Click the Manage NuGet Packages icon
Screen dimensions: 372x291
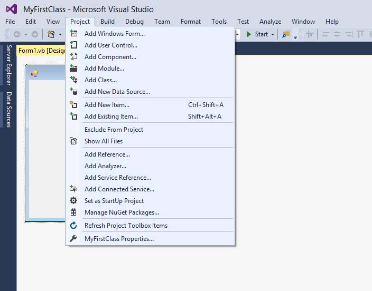(x=74, y=212)
